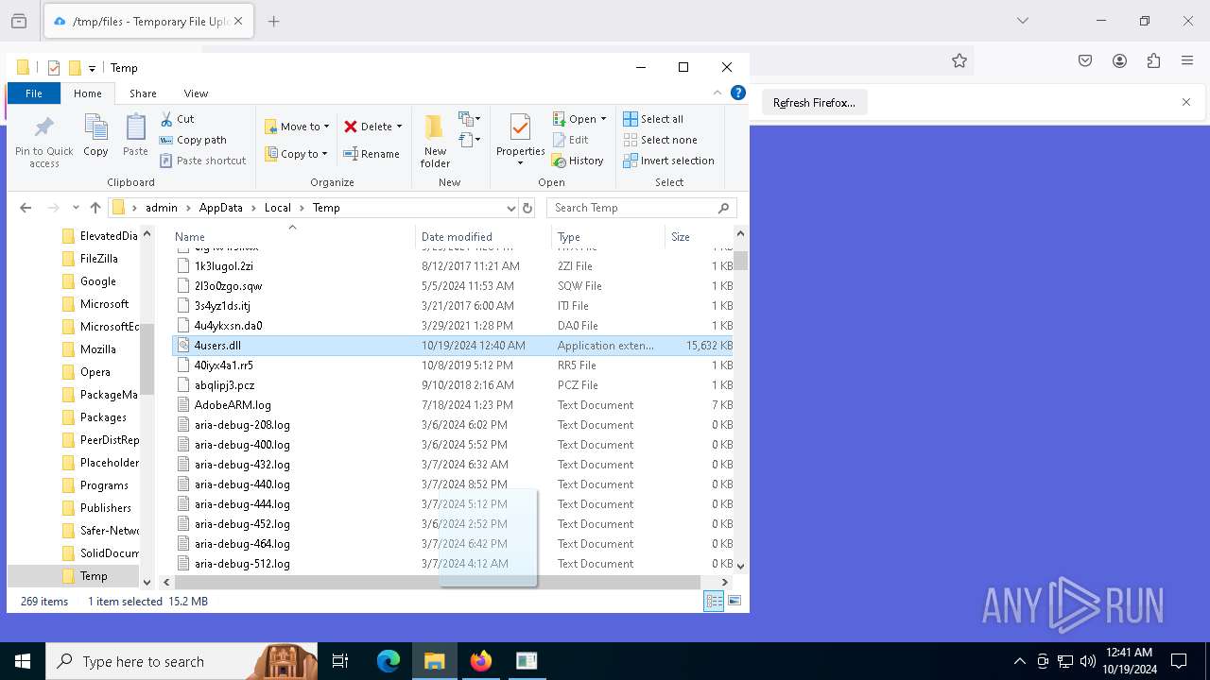This screenshot has height=680, width=1210.
Task: Click History in the Open group
Action: point(578,161)
